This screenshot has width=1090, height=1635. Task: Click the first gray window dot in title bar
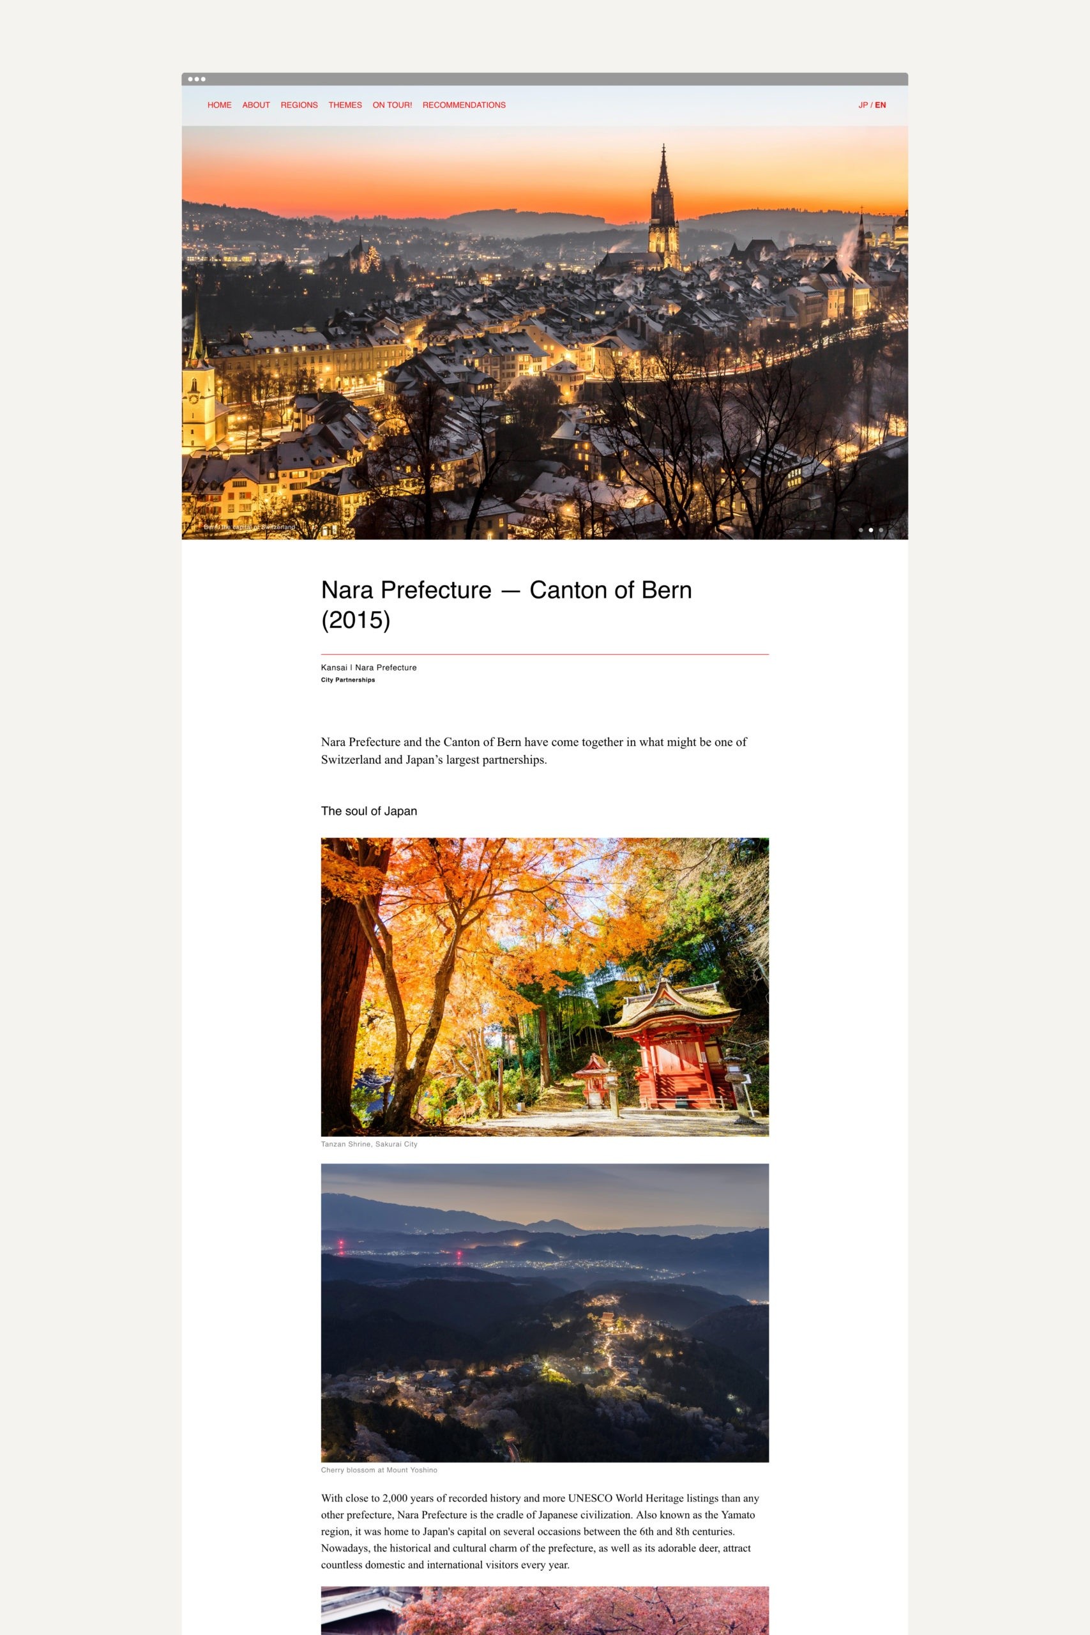(190, 79)
